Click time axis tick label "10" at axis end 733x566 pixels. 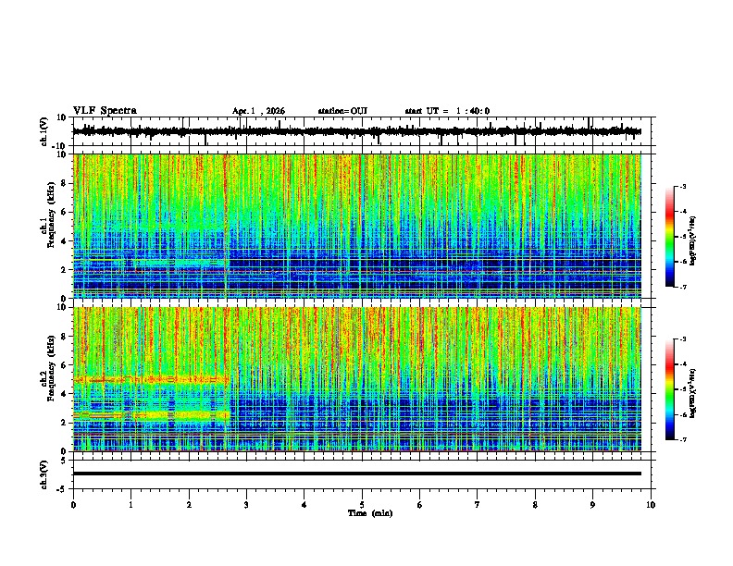tap(651, 505)
